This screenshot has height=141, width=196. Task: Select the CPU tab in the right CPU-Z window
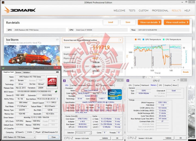(130, 85)
